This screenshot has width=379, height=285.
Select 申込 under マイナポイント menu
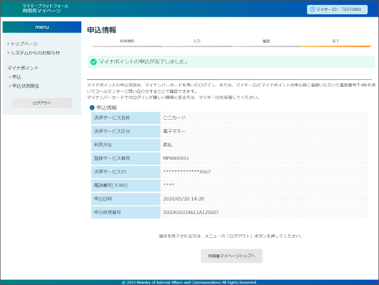tap(17, 77)
